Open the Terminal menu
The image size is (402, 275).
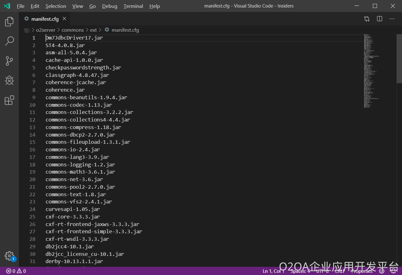pyautogui.click(x=133, y=6)
